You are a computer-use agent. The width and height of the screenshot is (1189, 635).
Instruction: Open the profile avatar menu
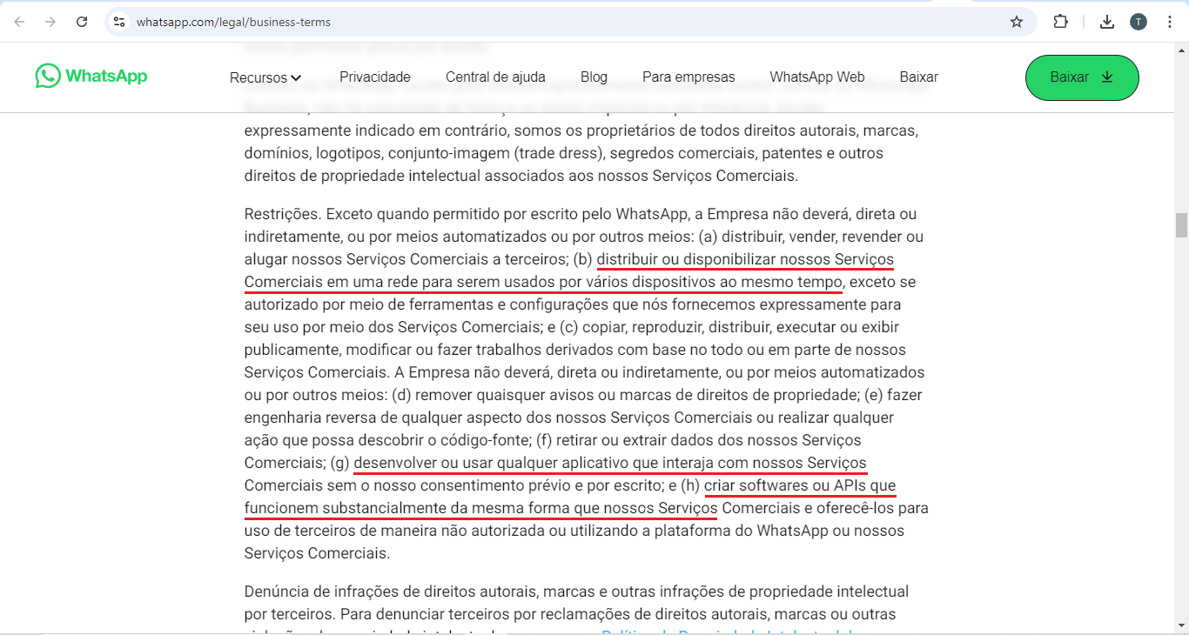[x=1139, y=22]
